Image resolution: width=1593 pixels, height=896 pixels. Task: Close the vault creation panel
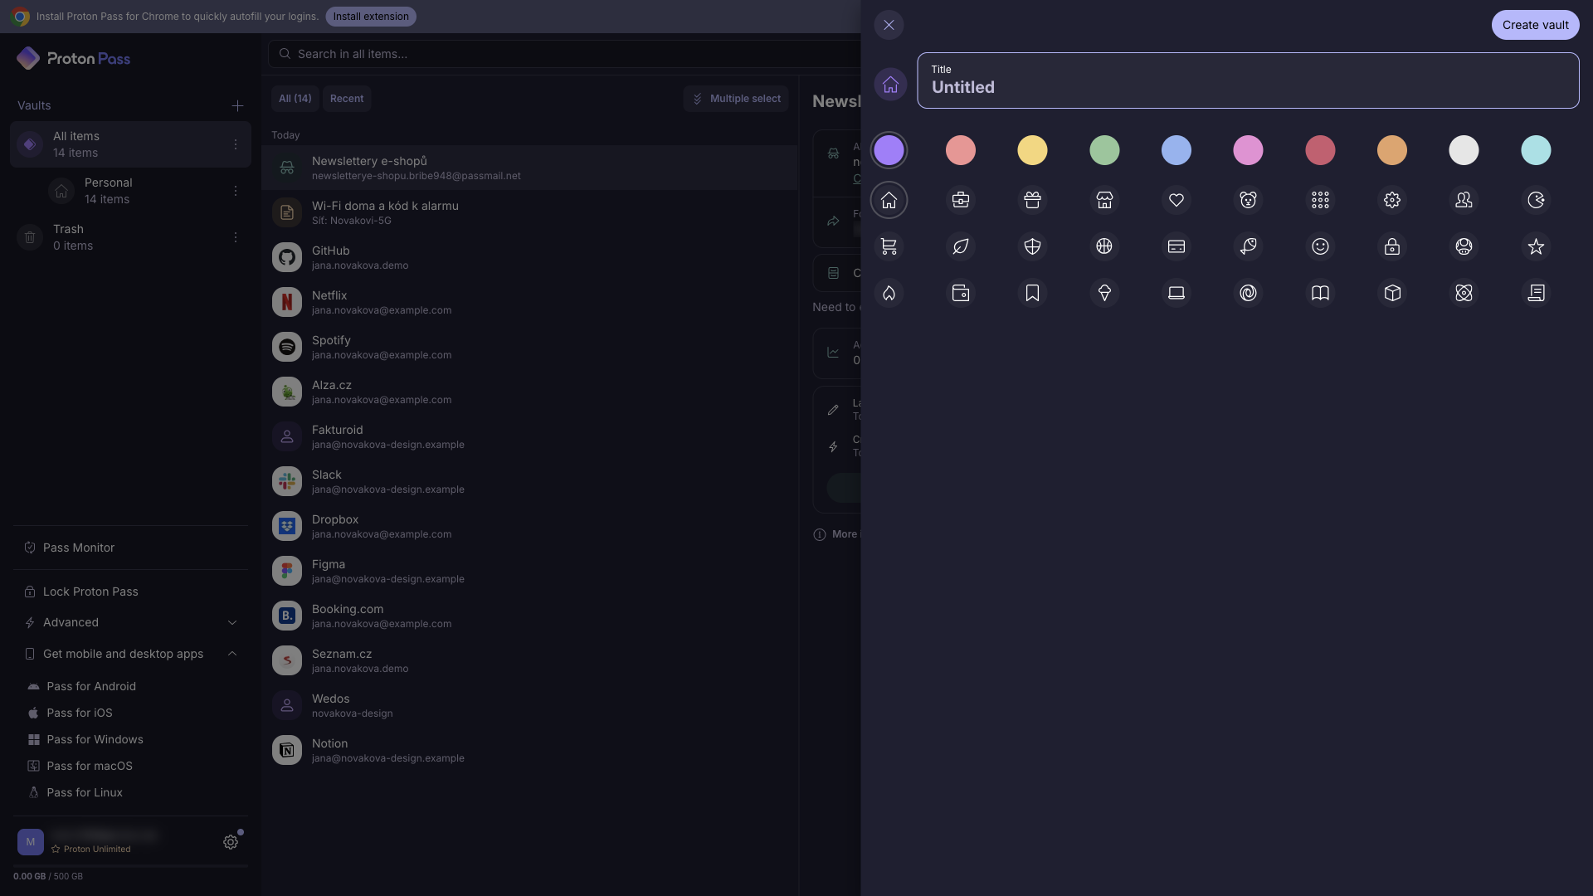click(889, 25)
